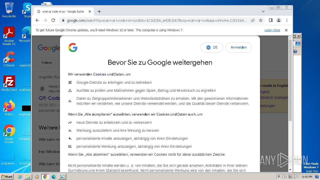Open Chrome three-dot menu
The height and width of the screenshot is (180, 320).
coord(287,20)
